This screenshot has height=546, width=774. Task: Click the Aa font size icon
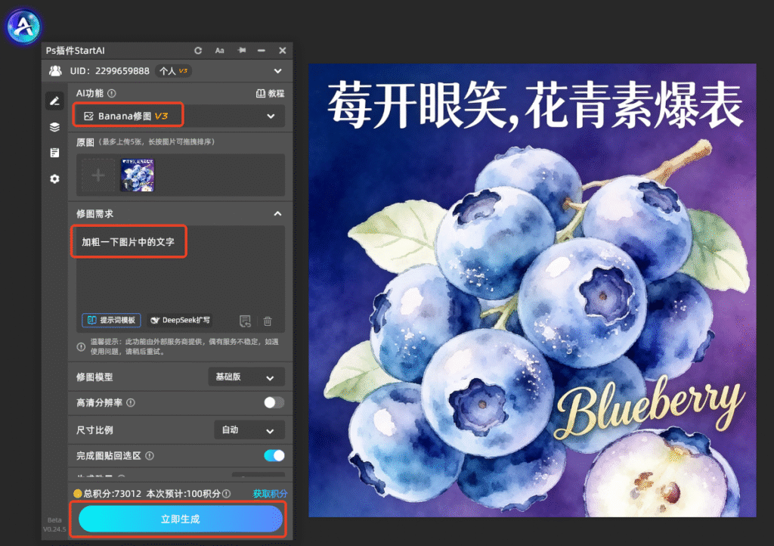(x=220, y=51)
